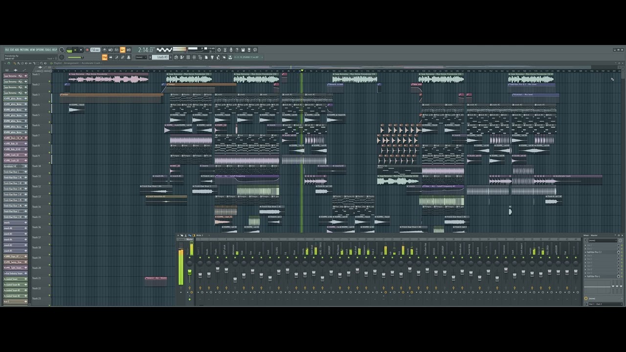626x352 pixels.
Task: Toggle the playlist magnet snap icon
Action: click(9, 63)
